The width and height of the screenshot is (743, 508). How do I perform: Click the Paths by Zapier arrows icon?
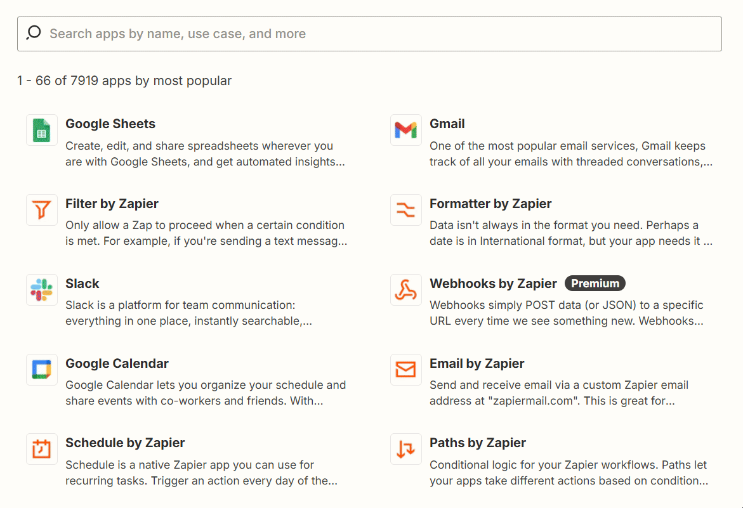click(406, 450)
